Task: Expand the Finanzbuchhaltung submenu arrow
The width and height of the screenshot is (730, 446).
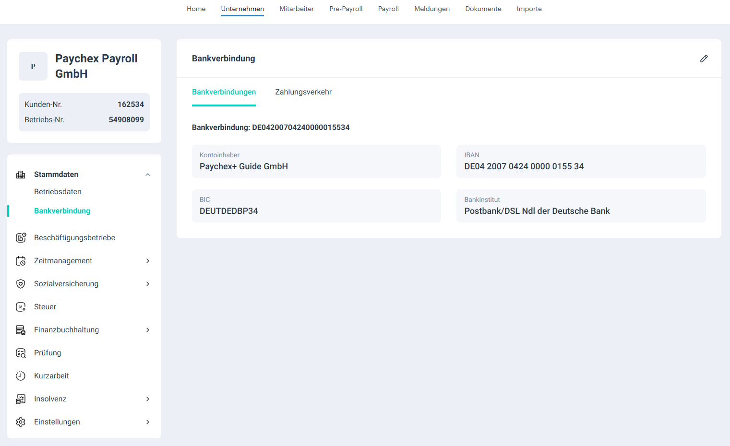Action: coord(148,330)
